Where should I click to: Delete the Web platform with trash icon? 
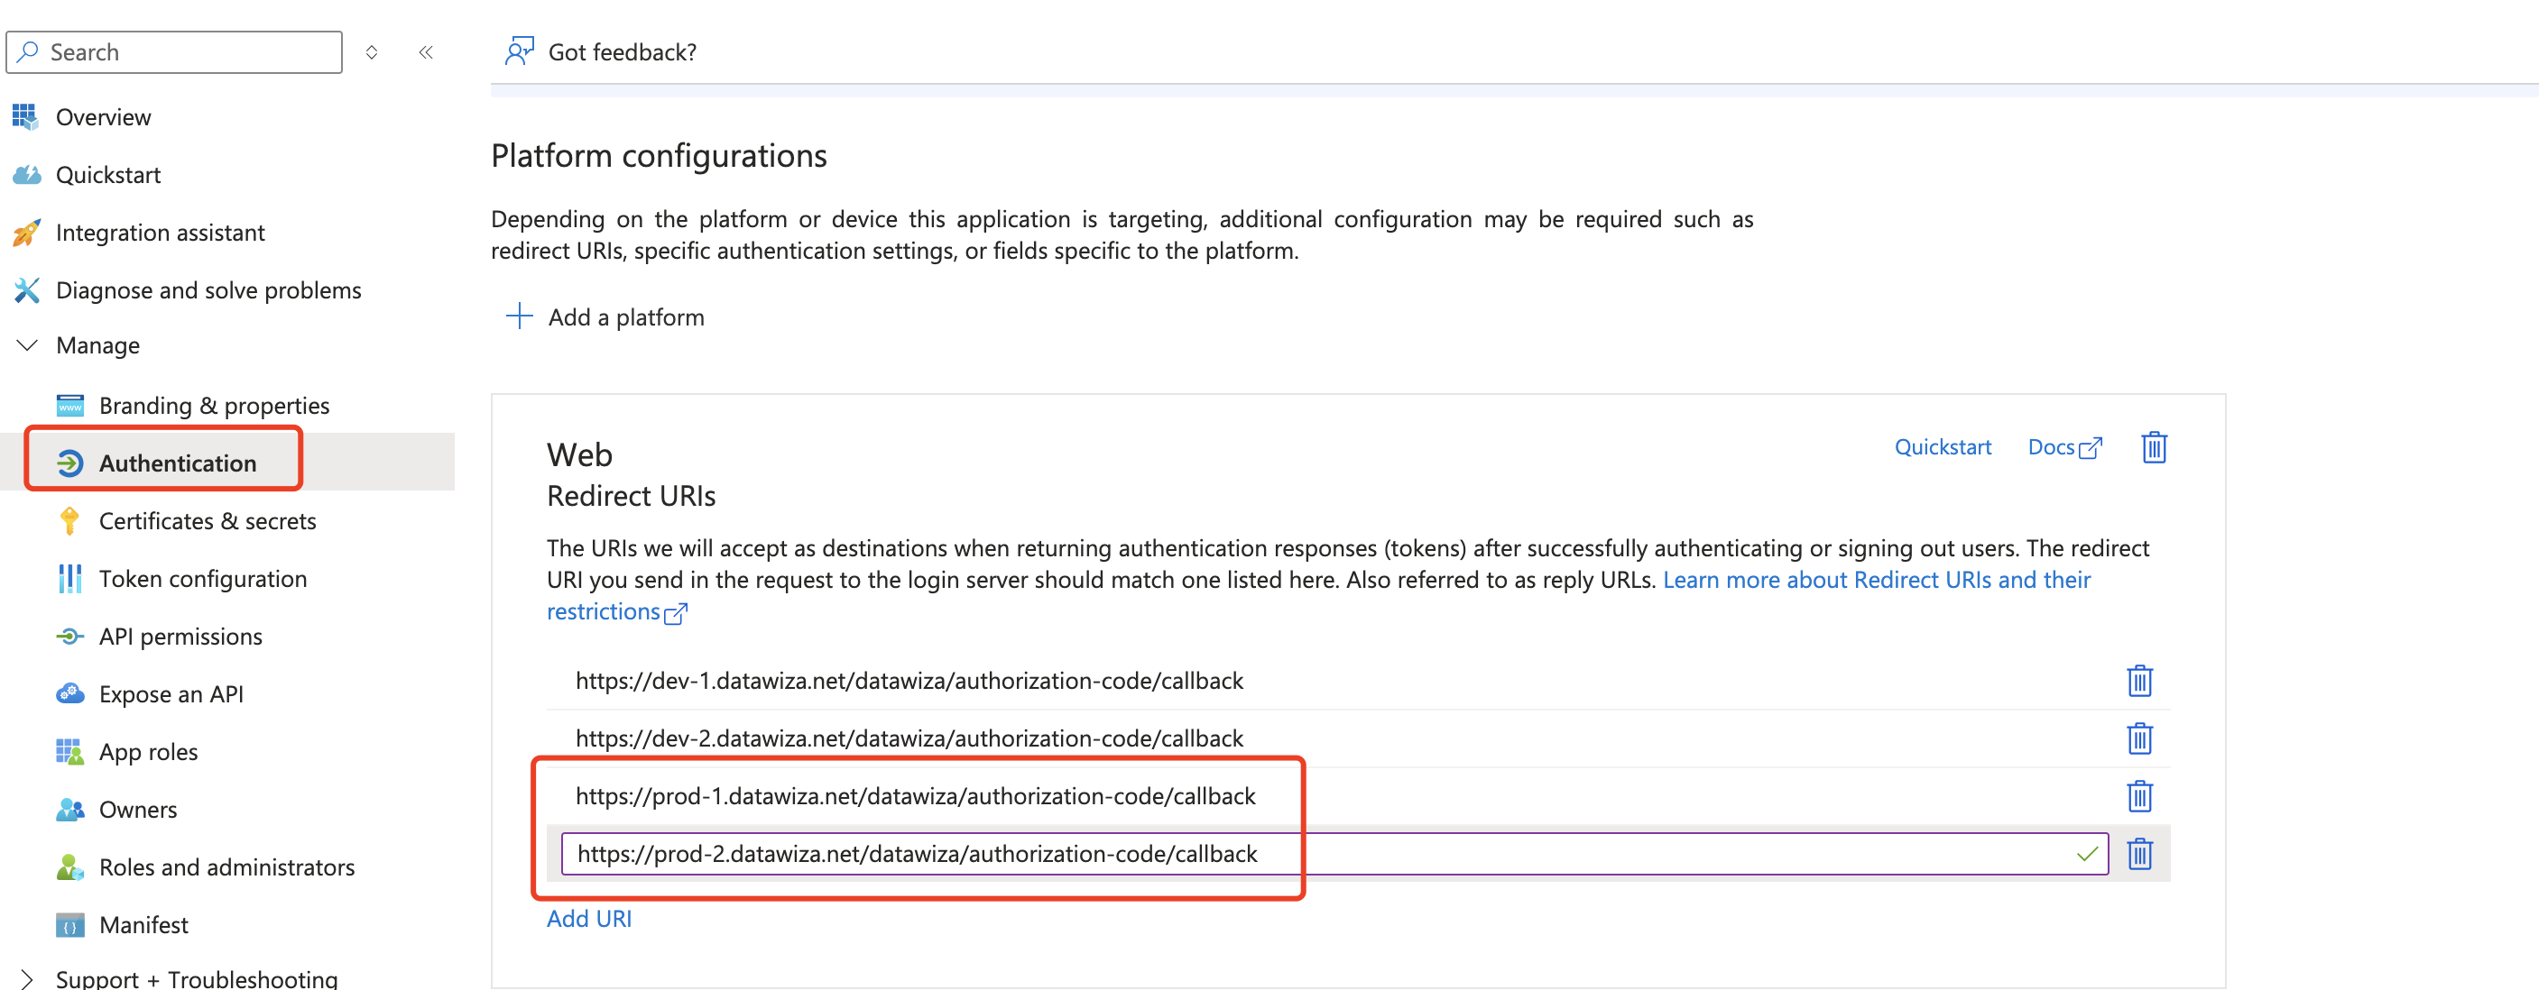2155,448
